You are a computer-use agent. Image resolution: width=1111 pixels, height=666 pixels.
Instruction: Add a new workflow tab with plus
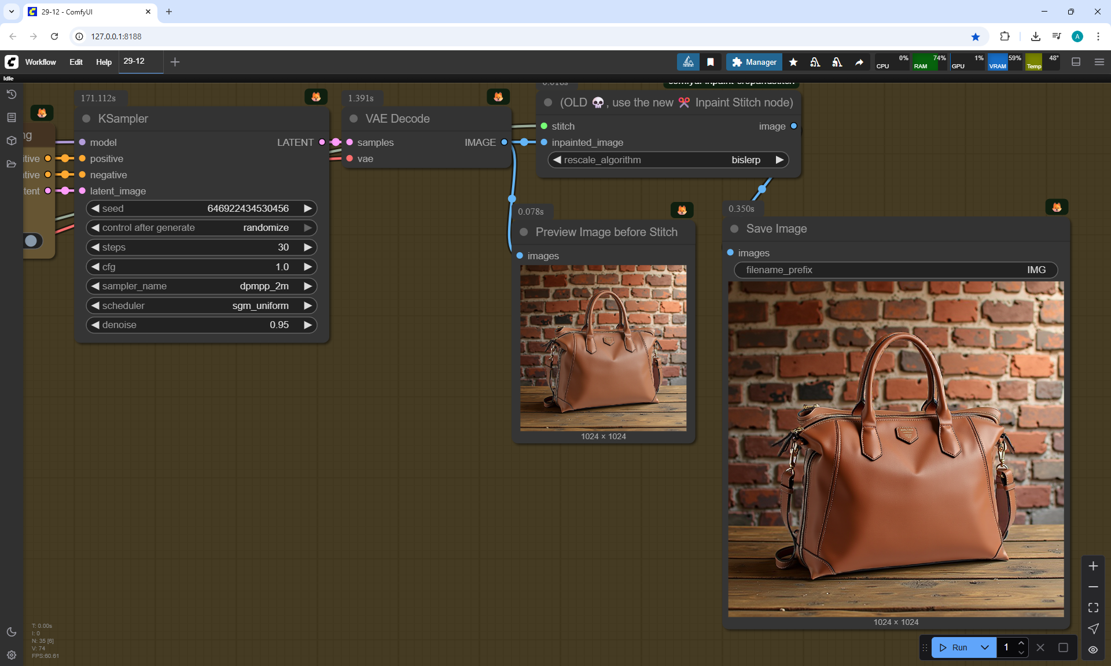pos(175,62)
